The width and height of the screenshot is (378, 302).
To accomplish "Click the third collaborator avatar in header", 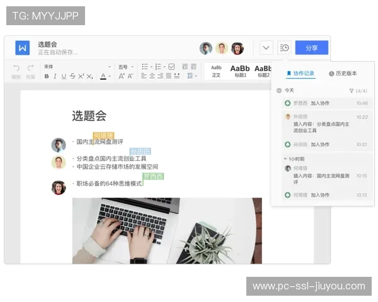I will (238, 48).
